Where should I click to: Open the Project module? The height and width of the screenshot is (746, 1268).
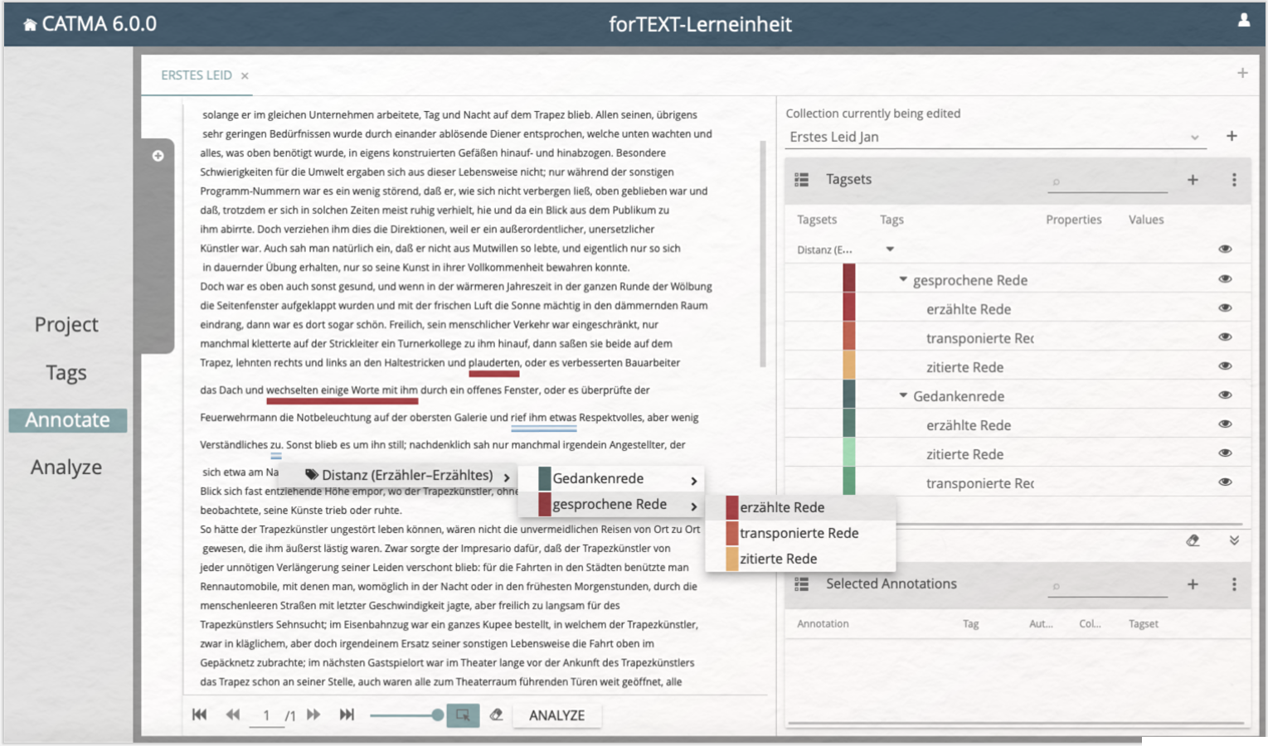click(x=66, y=324)
